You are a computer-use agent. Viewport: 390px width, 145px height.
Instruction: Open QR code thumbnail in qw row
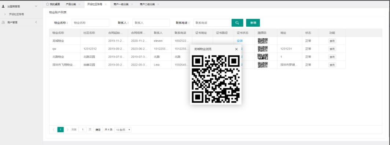(263, 49)
